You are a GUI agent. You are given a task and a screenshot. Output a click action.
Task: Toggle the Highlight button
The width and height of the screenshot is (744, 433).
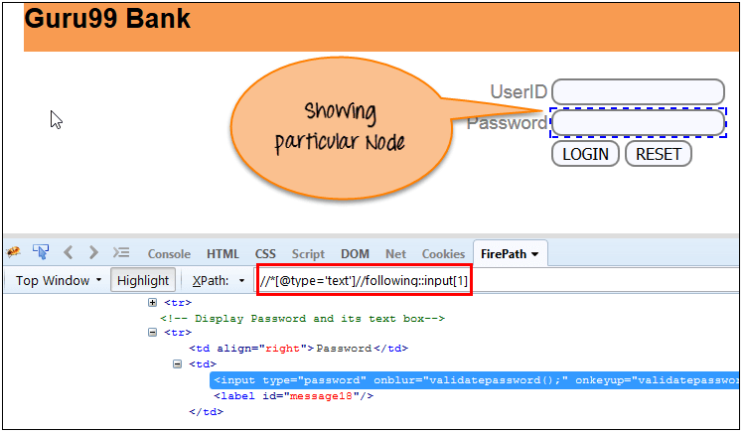click(143, 280)
